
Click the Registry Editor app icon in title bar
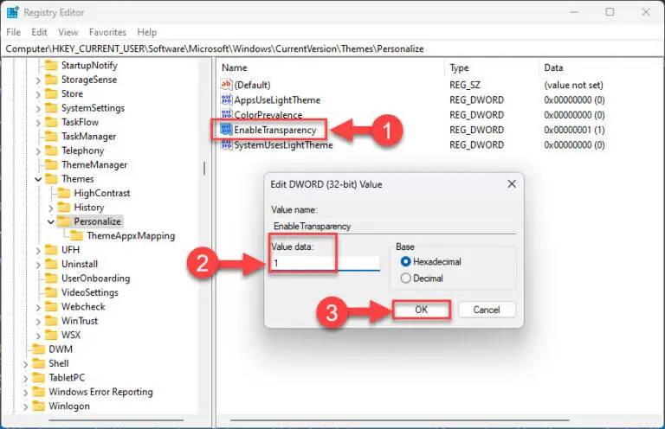point(13,12)
